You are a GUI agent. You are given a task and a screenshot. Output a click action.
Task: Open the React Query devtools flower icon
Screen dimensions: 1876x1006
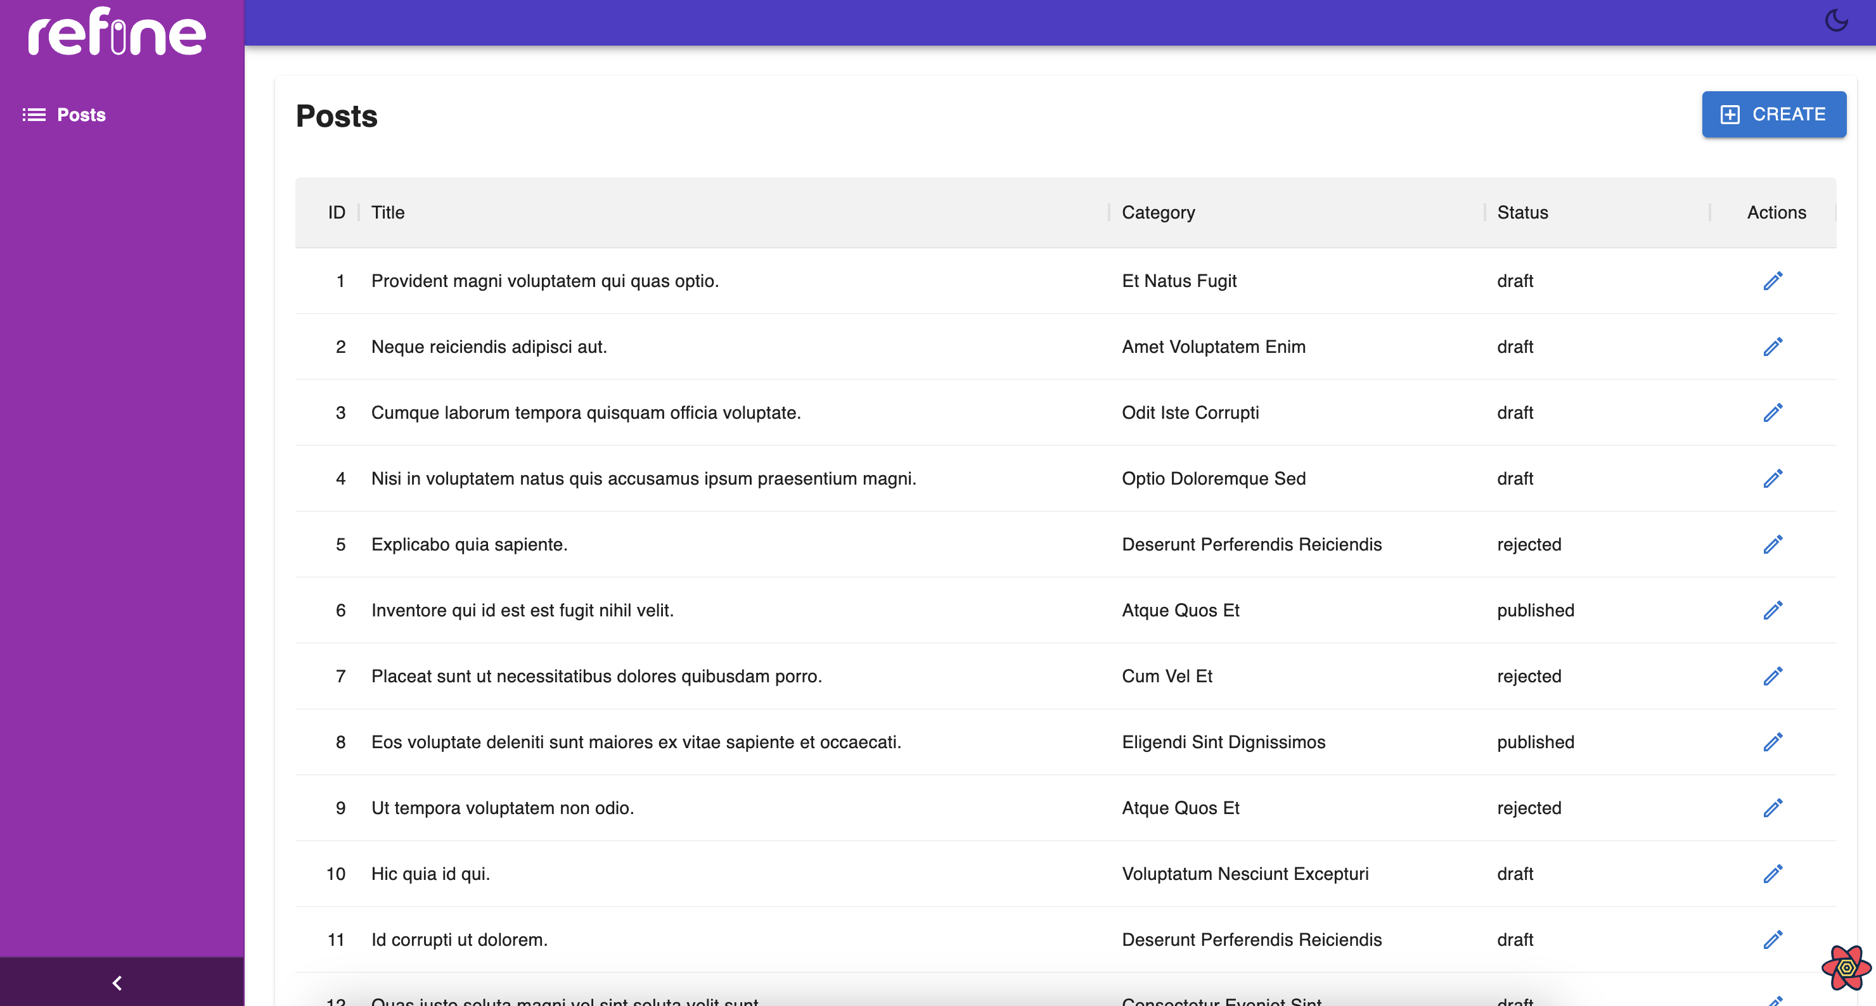tap(1846, 967)
